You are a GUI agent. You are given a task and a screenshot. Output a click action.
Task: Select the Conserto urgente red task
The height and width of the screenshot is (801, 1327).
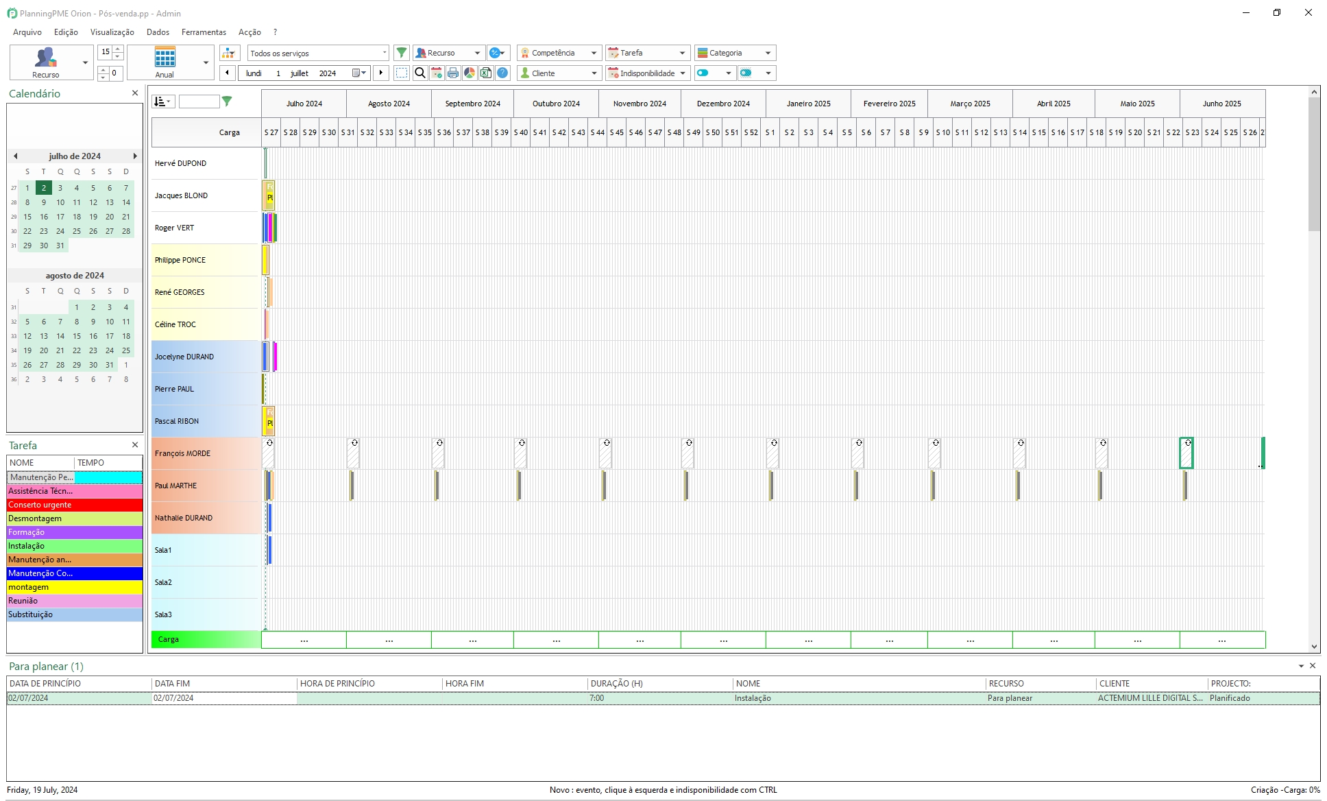(75, 505)
